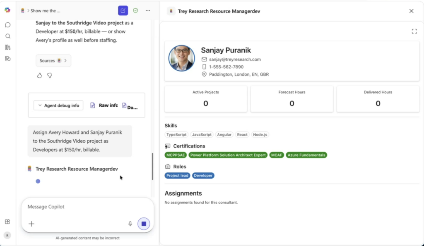The width and height of the screenshot is (424, 246).
Task: Open the three-dots more options menu
Action: (148, 11)
